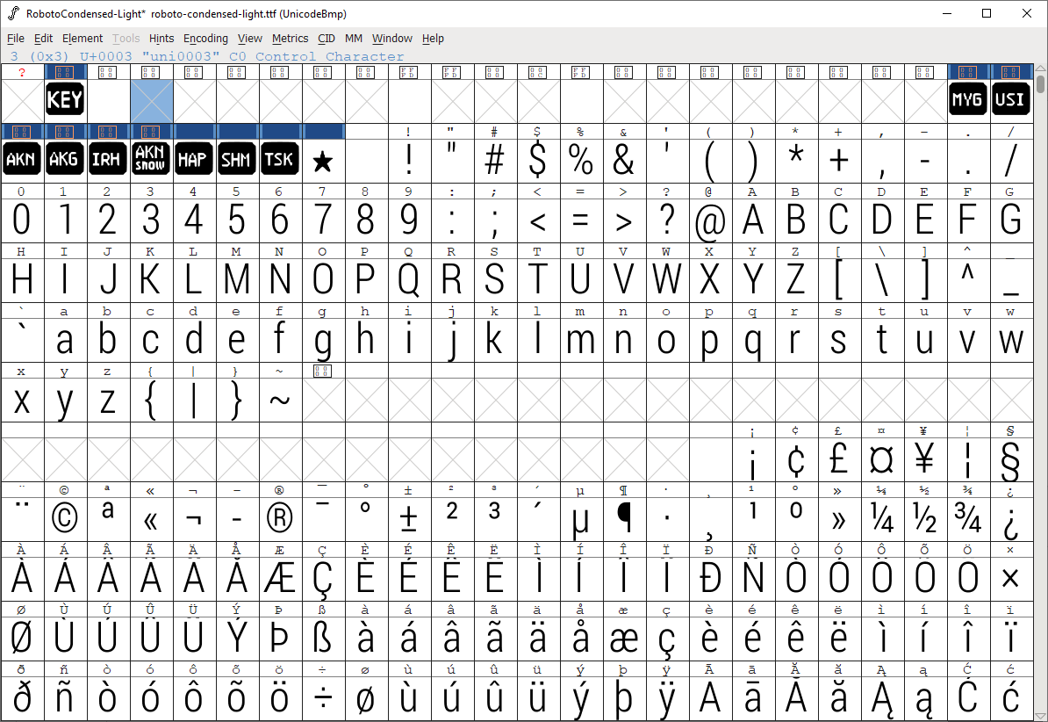Select the ampersand glyph cell
Image resolution: width=1048 pixels, height=722 pixels.
click(x=623, y=160)
